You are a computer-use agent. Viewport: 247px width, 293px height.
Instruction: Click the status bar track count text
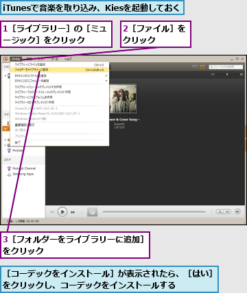point(23,221)
